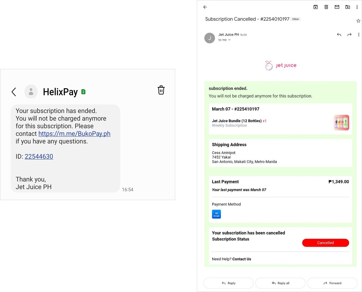Click the Forward button at bottom
The image size is (362, 292).
pos(332,283)
